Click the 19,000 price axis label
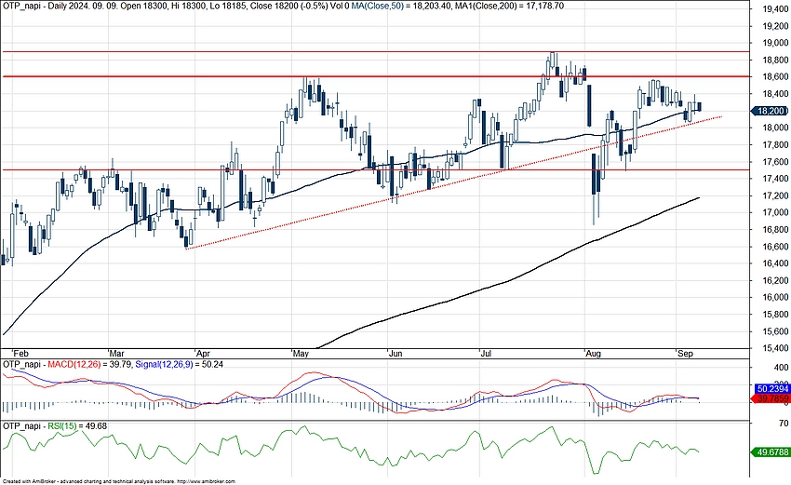This screenshot has height=485, width=791. click(x=776, y=43)
